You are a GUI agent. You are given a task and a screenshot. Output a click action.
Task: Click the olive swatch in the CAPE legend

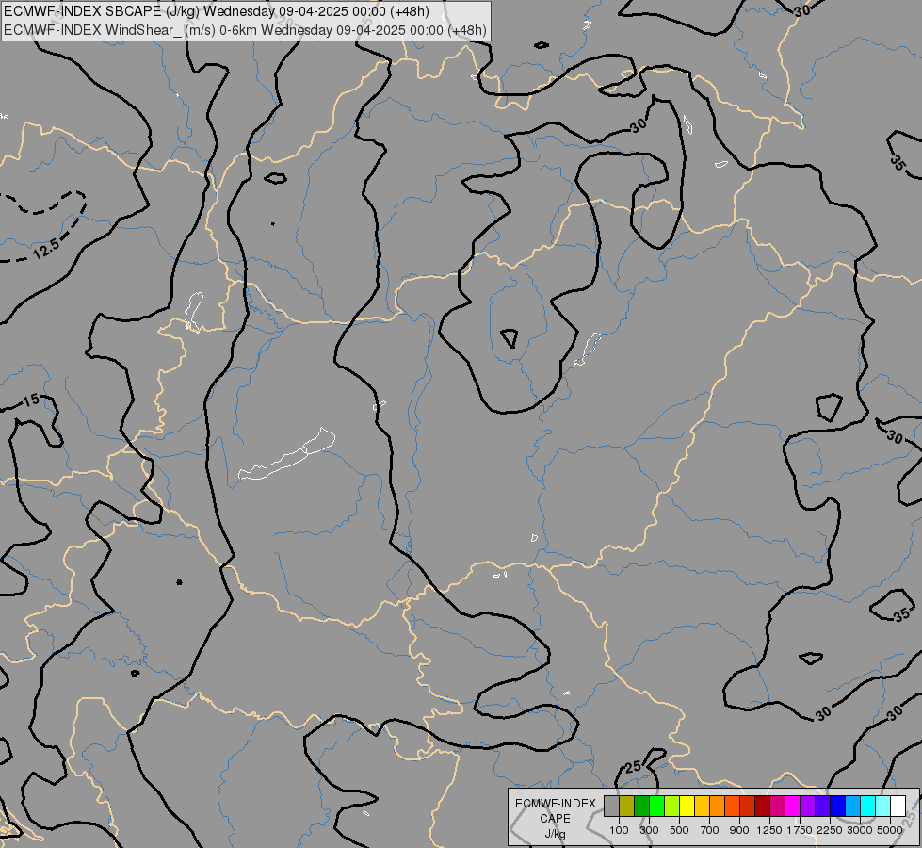tap(627, 806)
